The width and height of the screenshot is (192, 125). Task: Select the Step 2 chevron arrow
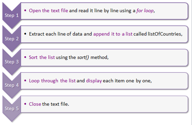point(12,39)
